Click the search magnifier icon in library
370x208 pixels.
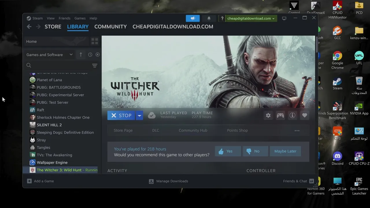(29, 65)
